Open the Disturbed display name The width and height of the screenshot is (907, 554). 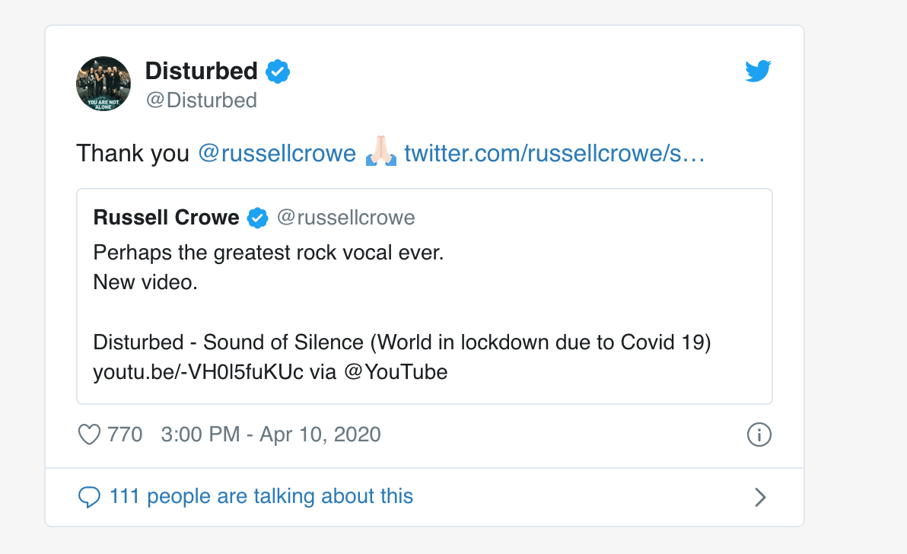tap(202, 71)
